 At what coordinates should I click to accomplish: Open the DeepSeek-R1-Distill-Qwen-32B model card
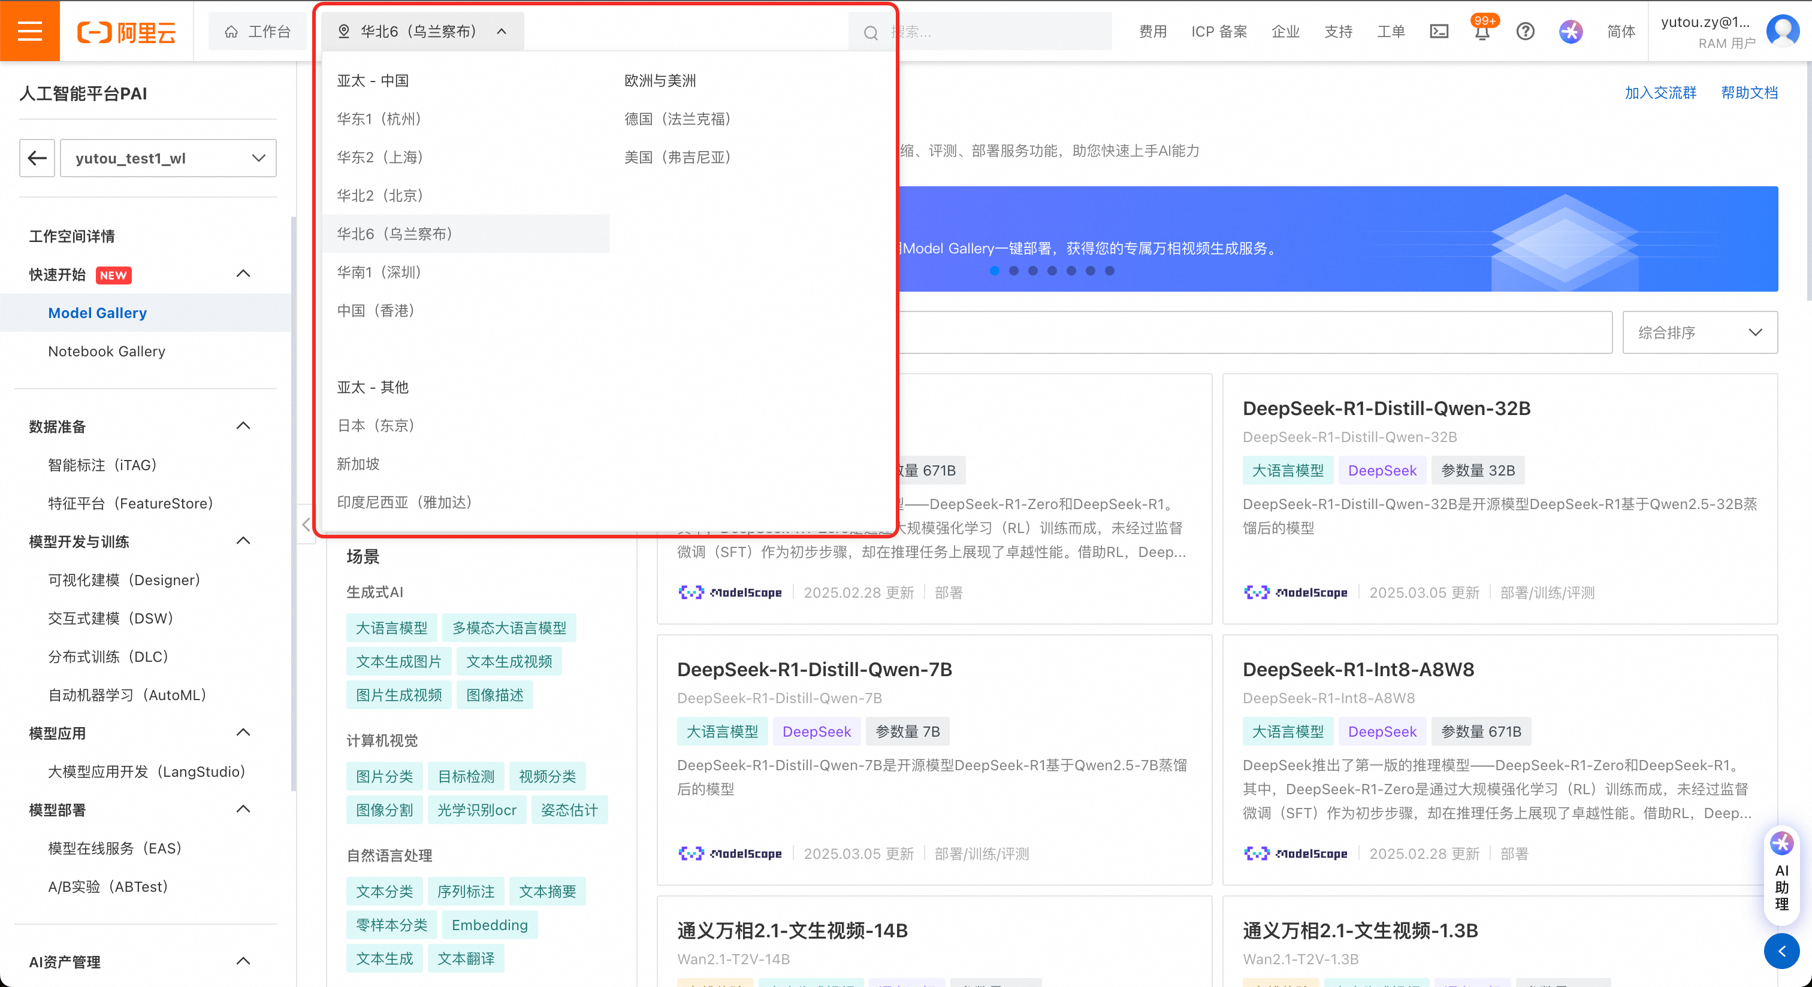pyautogui.click(x=1386, y=408)
